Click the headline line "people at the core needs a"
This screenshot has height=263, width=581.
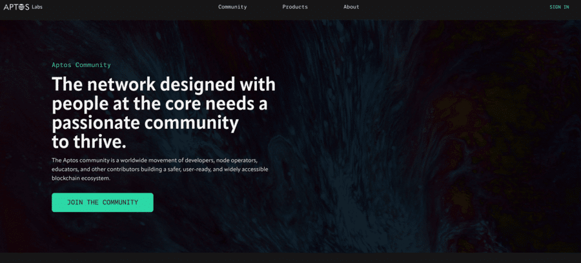tap(159, 104)
